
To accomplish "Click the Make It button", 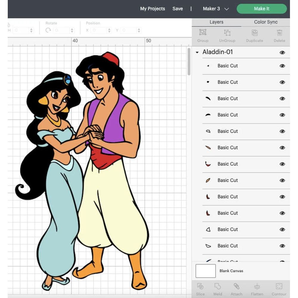I will click(262, 9).
